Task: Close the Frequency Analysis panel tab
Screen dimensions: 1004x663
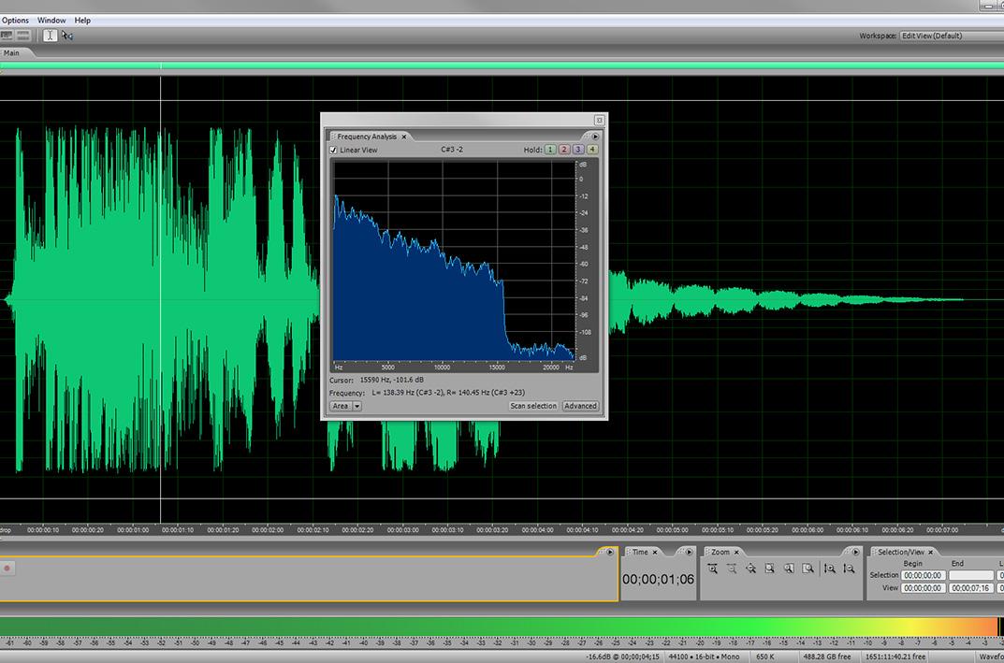Action: point(404,137)
